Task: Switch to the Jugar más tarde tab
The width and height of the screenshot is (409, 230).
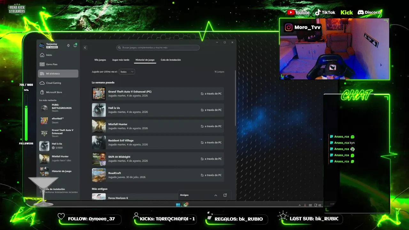Action: tap(121, 60)
